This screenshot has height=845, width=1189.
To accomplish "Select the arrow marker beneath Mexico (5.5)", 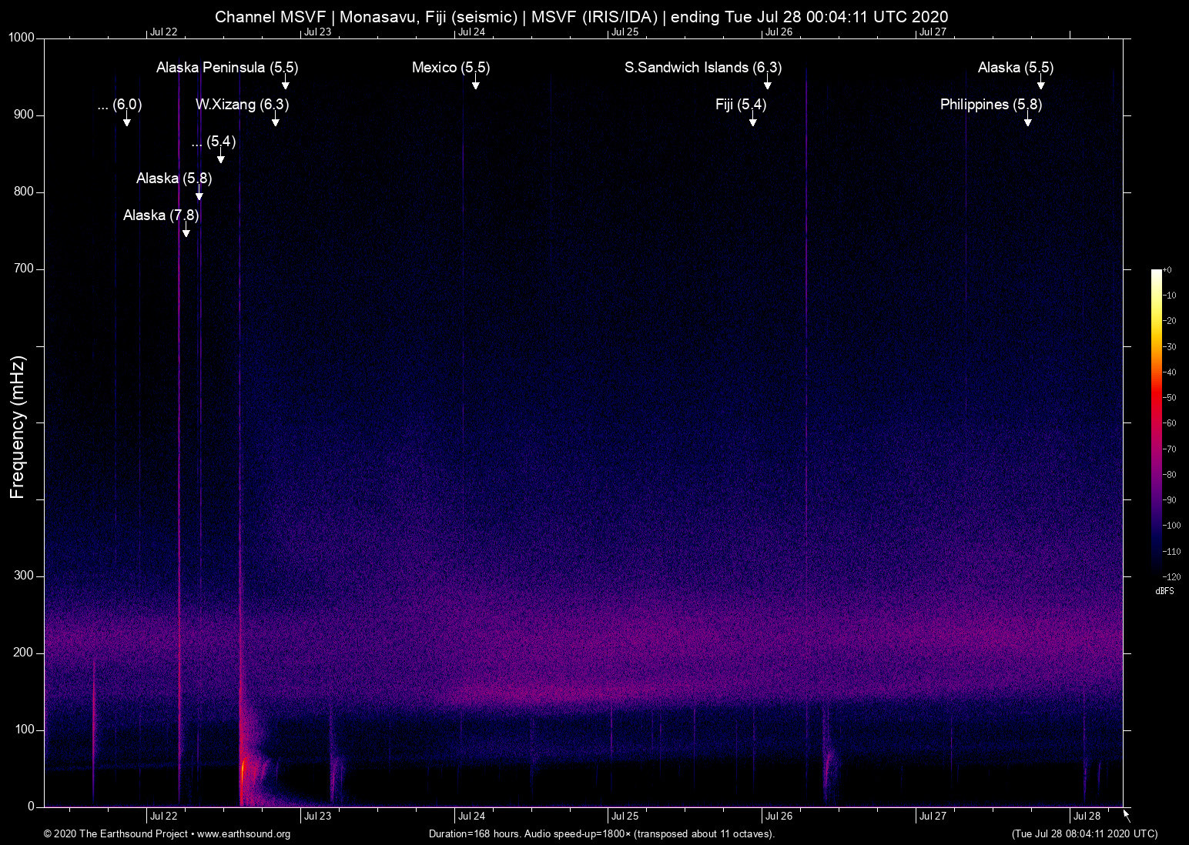I will (476, 84).
